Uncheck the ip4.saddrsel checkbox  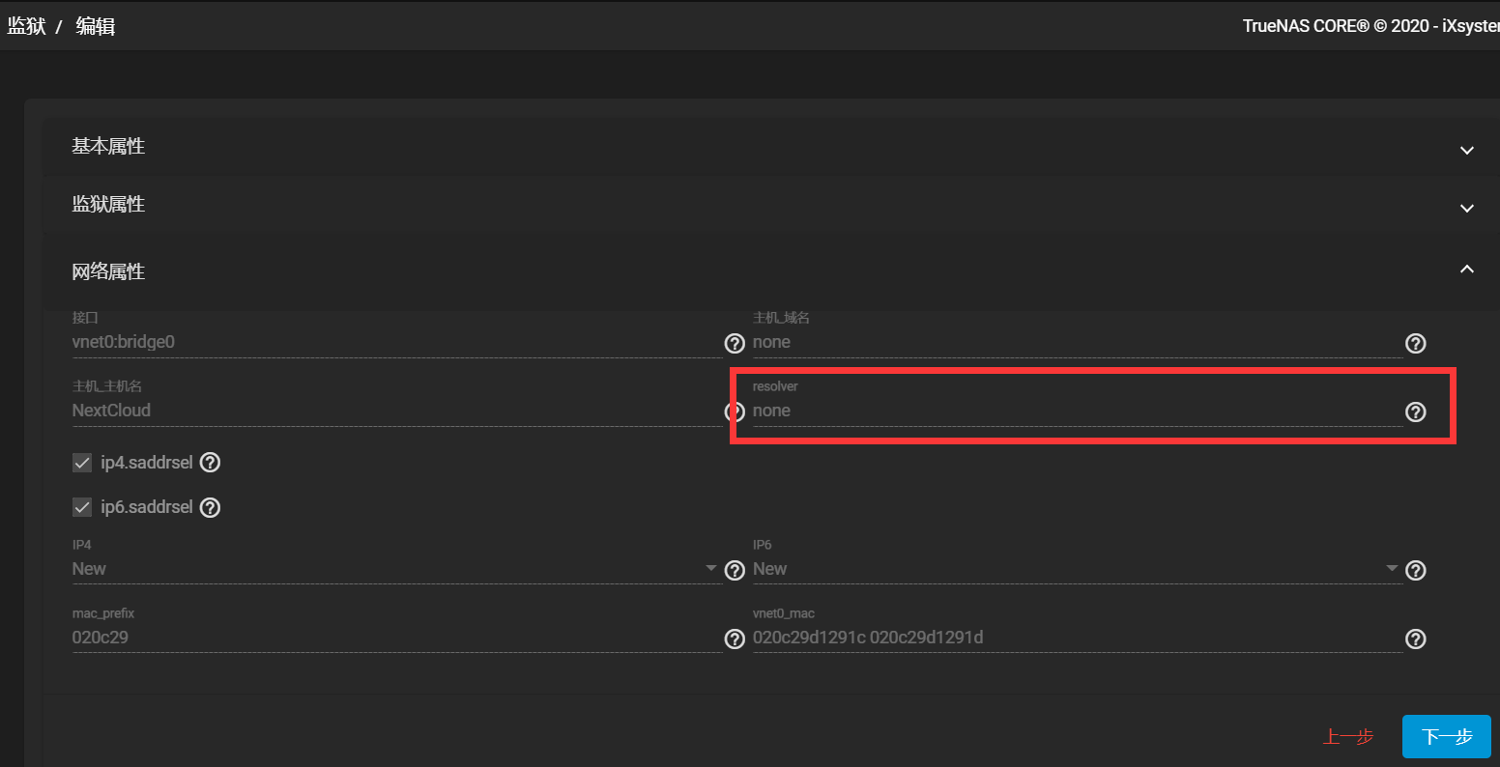click(x=82, y=463)
